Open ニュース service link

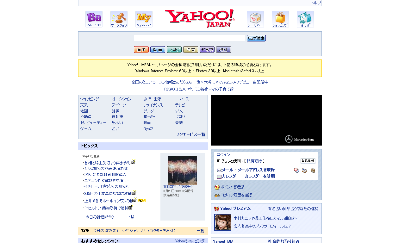tap(182, 99)
